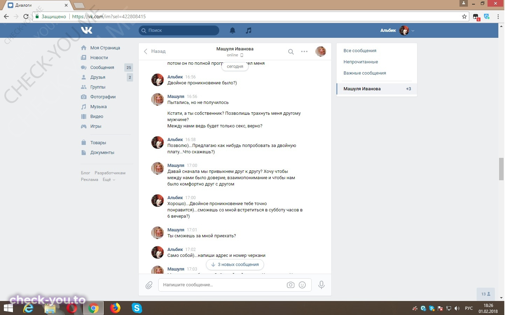
Task: Launch Internet Explorer from taskbar
Action: click(28, 308)
